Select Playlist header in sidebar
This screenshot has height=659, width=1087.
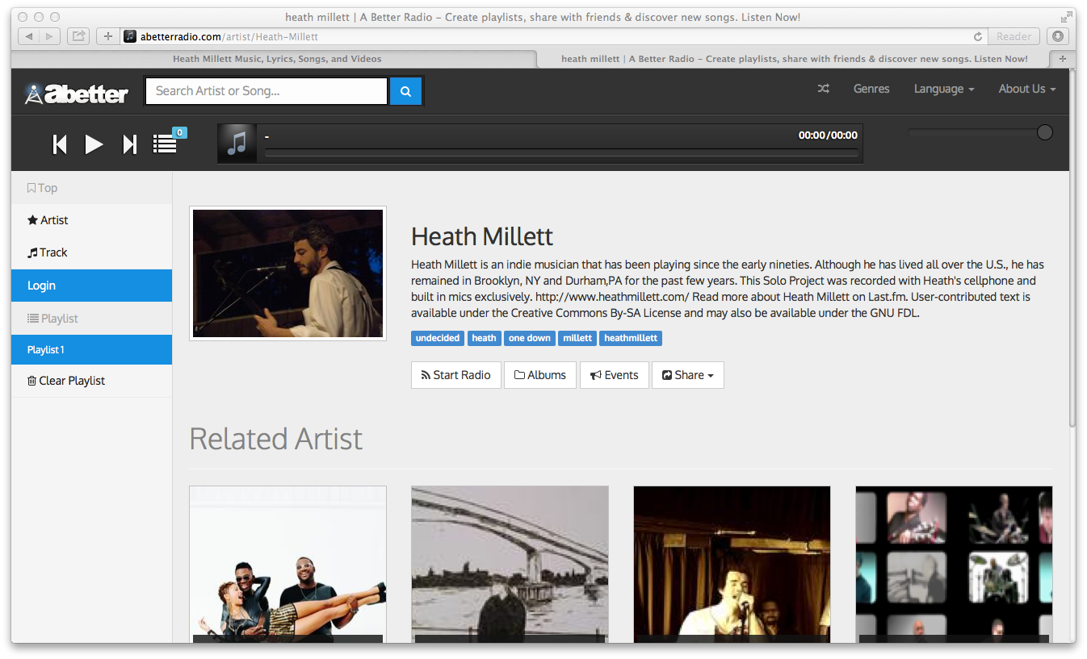[92, 319]
